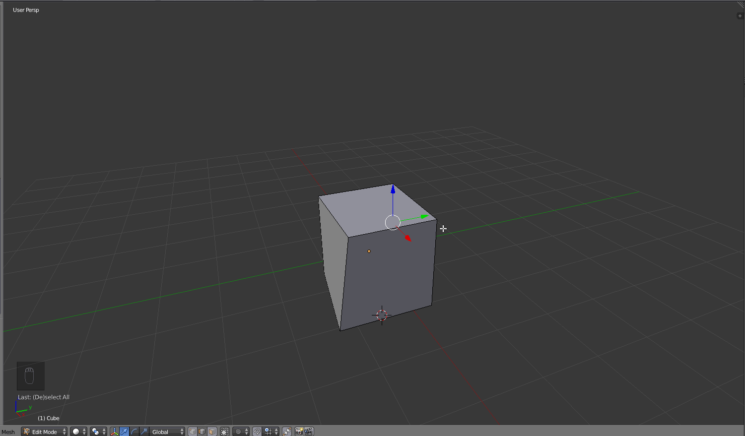The height and width of the screenshot is (436, 745).
Task: Click the green Y-axis manipulator arrow
Action: pyautogui.click(x=424, y=216)
